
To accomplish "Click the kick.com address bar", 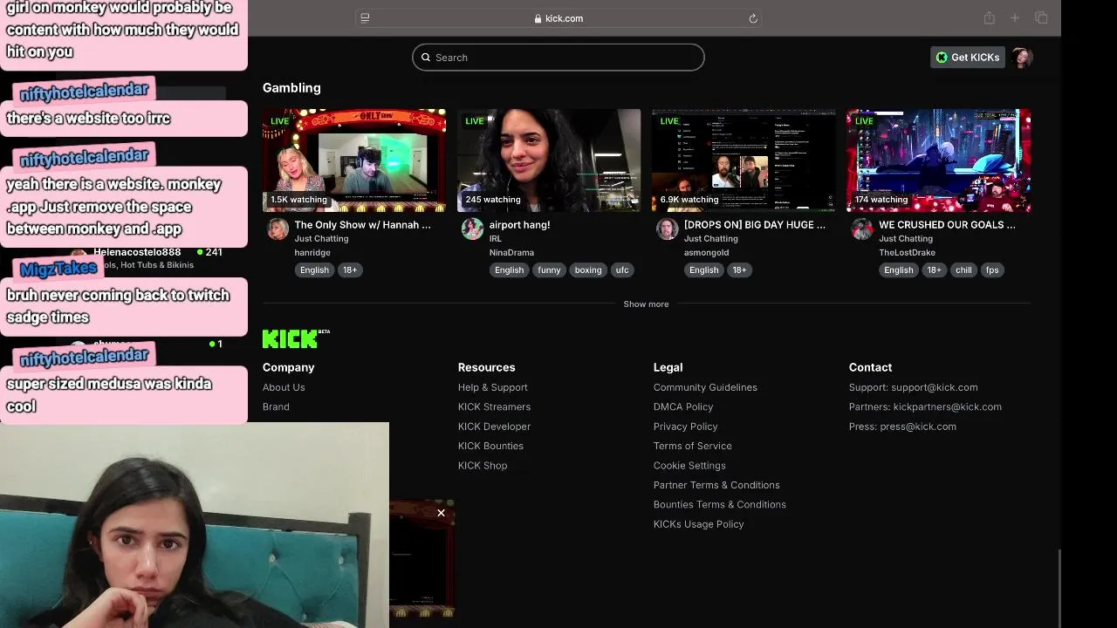I will tap(558, 18).
